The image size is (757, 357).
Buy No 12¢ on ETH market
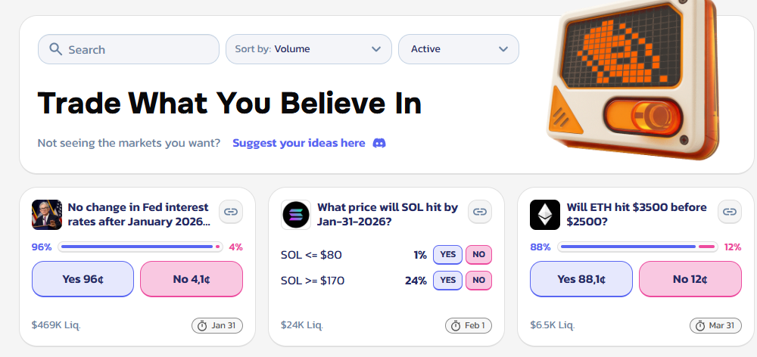tap(690, 279)
